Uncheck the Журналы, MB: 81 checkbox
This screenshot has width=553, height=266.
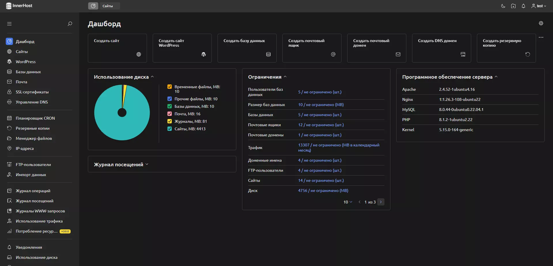[x=170, y=121]
